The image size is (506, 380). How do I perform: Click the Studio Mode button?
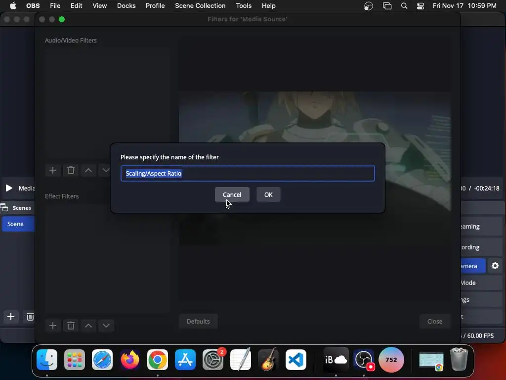(481, 283)
